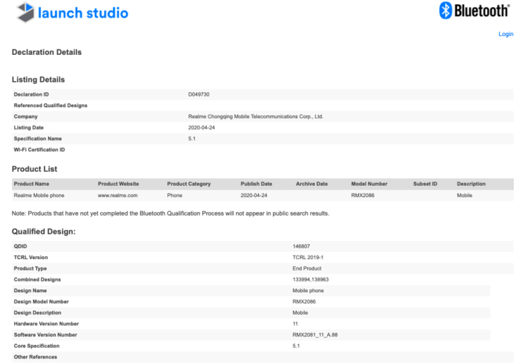Click the Bluetooth Qualification Process note text
The width and height of the screenshot is (521, 364).
coord(170,213)
